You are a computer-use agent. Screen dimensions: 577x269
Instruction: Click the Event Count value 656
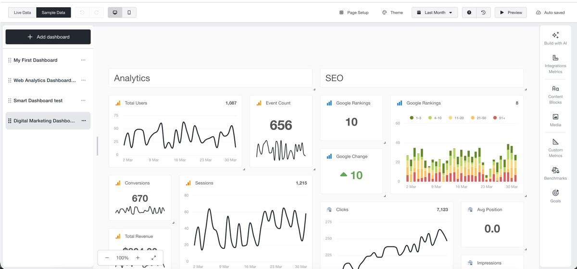point(281,125)
